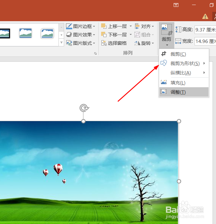Click the send backward layer icon
This screenshot has width=216, height=224.
pyautogui.click(x=104, y=35)
